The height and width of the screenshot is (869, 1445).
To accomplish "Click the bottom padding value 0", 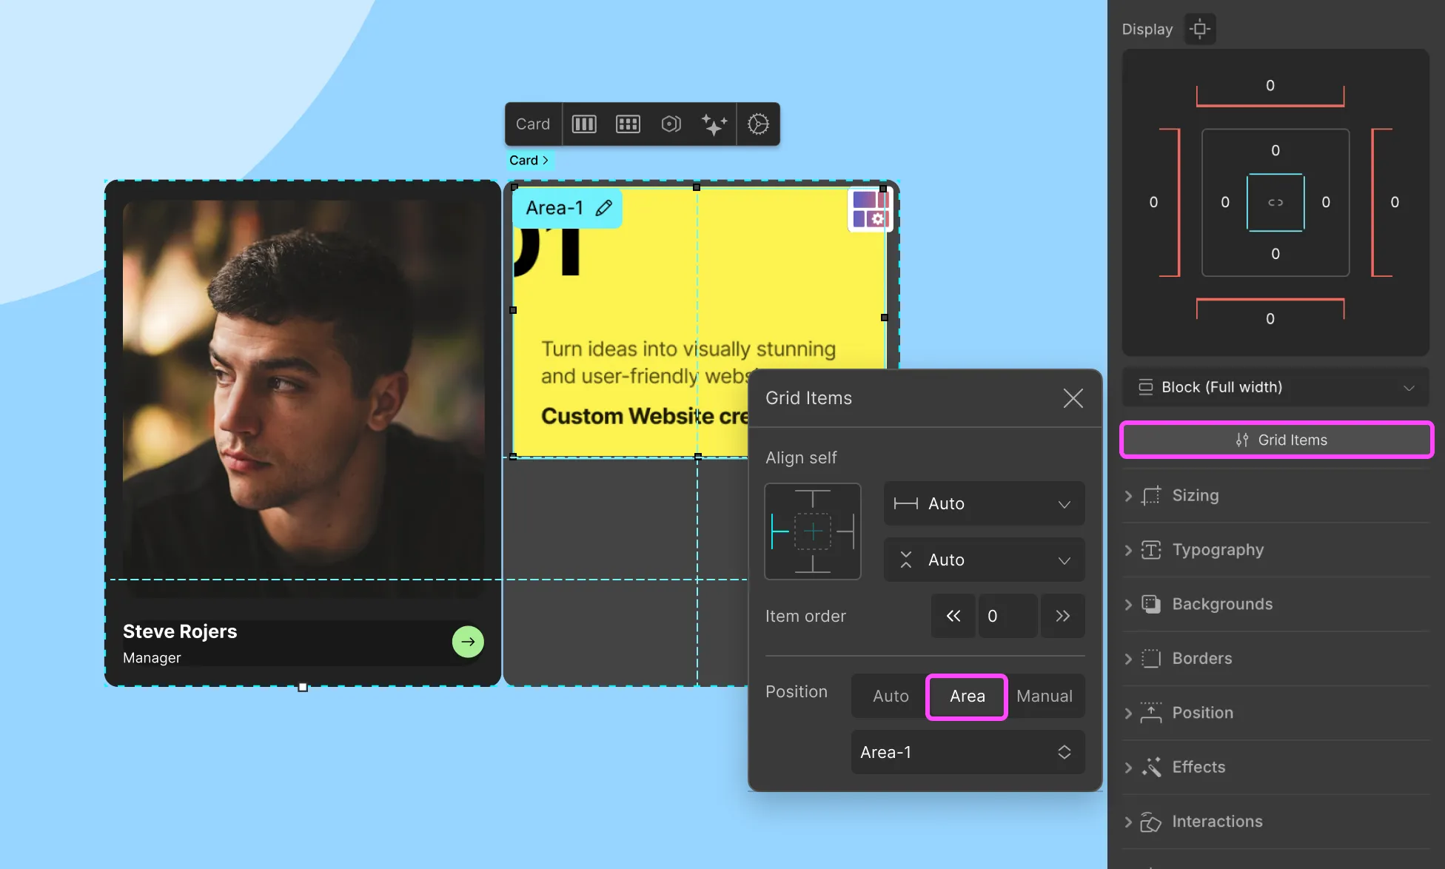I will coord(1275,254).
